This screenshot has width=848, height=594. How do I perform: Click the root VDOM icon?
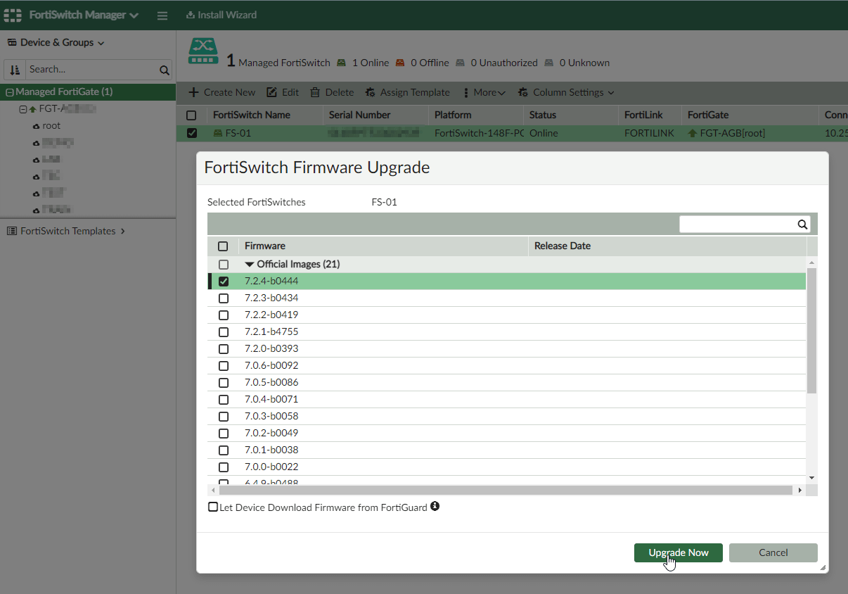36,126
